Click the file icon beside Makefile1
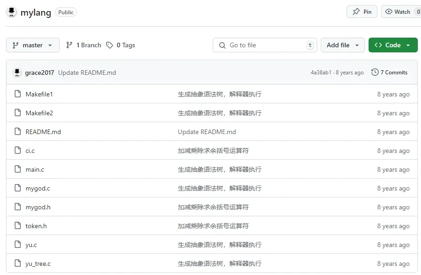This screenshot has height=275, width=421. click(x=18, y=94)
